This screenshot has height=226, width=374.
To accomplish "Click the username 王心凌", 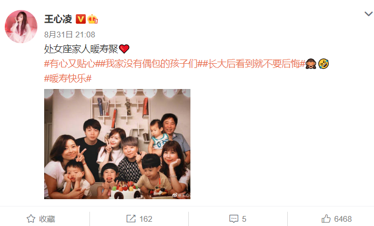I will tap(58, 19).
